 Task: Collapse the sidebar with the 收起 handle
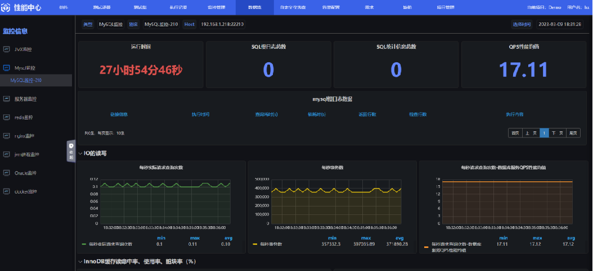click(71, 151)
